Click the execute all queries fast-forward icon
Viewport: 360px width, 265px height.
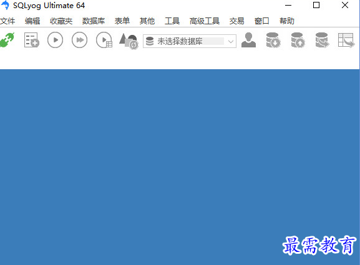79,40
